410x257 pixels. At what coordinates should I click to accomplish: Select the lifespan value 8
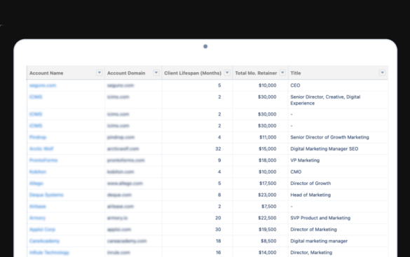coord(219,195)
